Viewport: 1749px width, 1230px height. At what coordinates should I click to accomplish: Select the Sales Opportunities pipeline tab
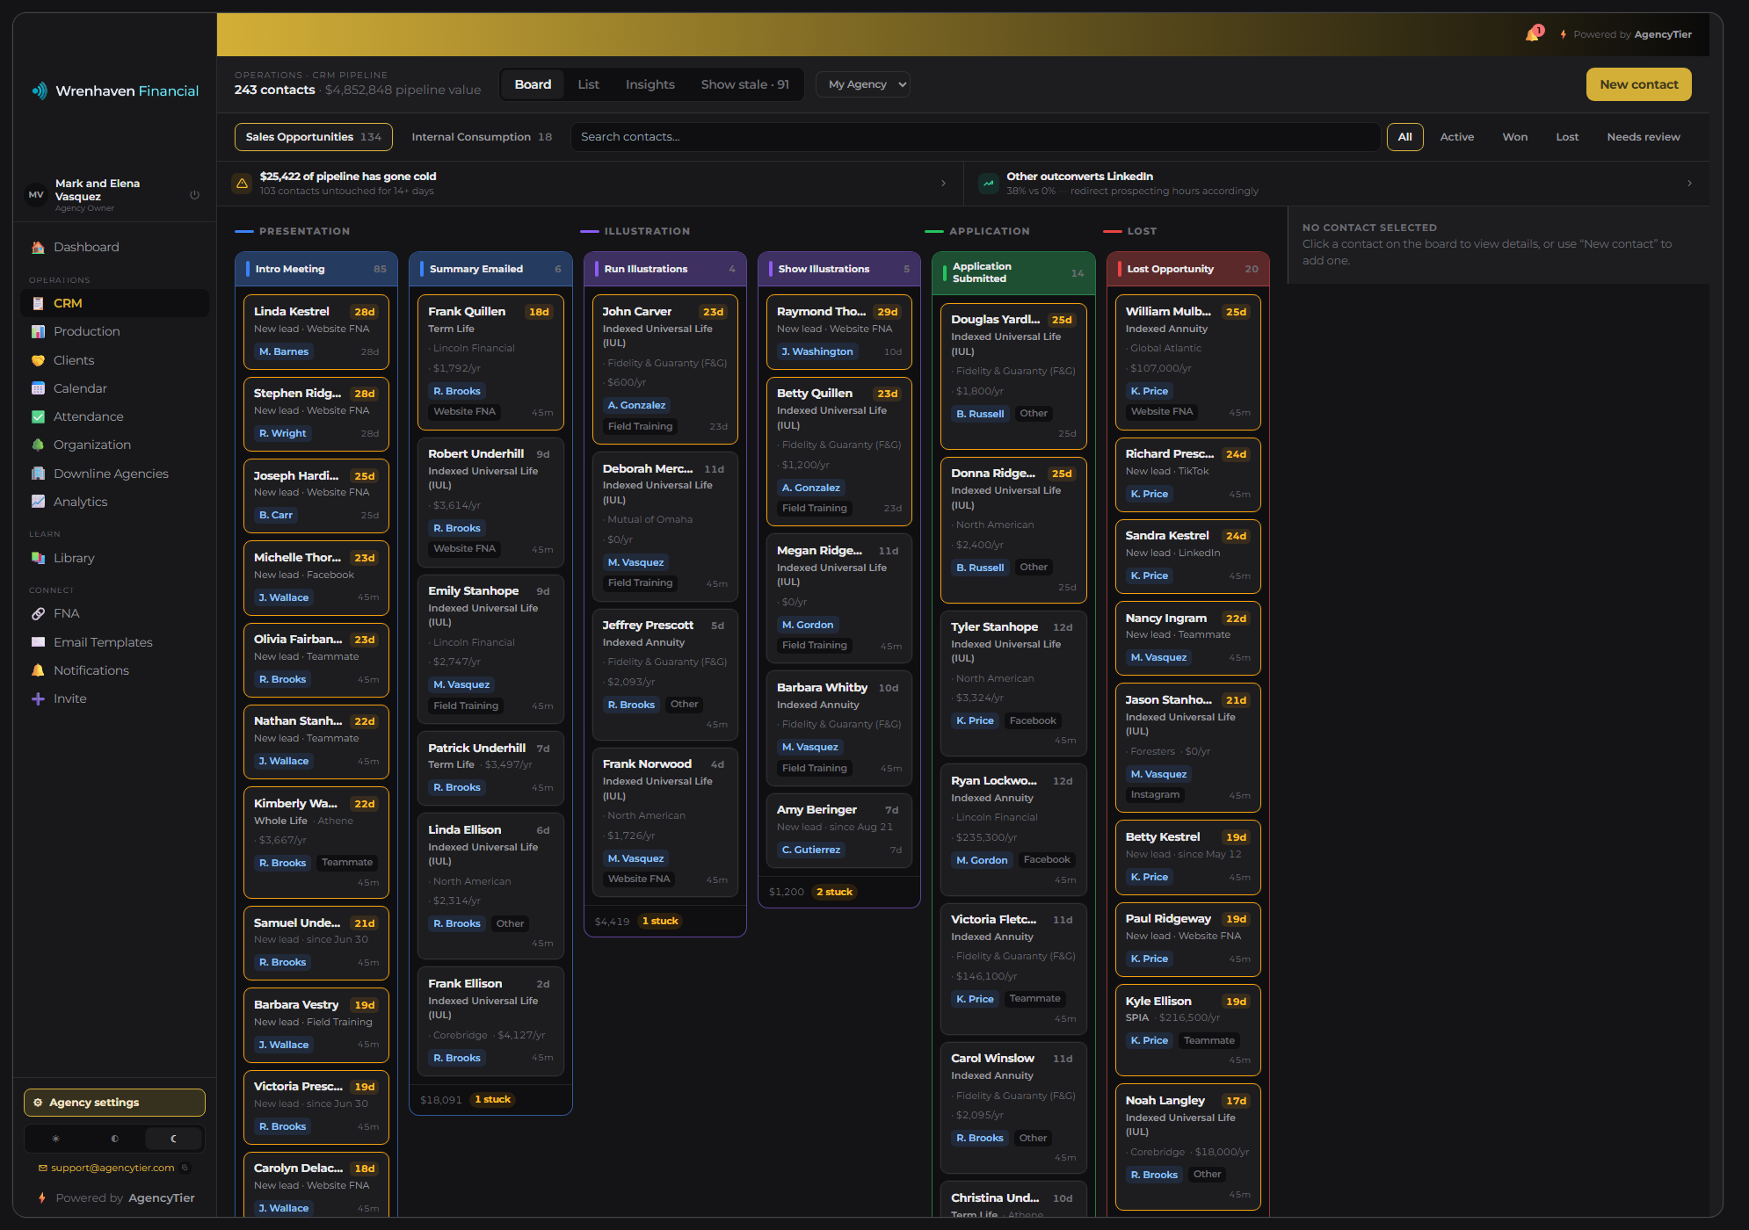pos(313,137)
